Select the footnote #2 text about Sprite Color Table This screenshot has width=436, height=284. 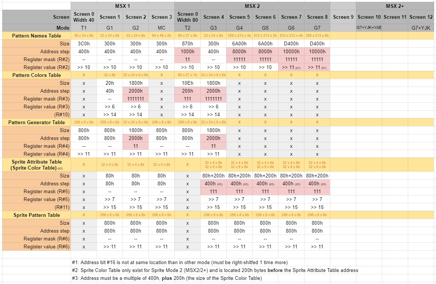[x=215, y=270]
